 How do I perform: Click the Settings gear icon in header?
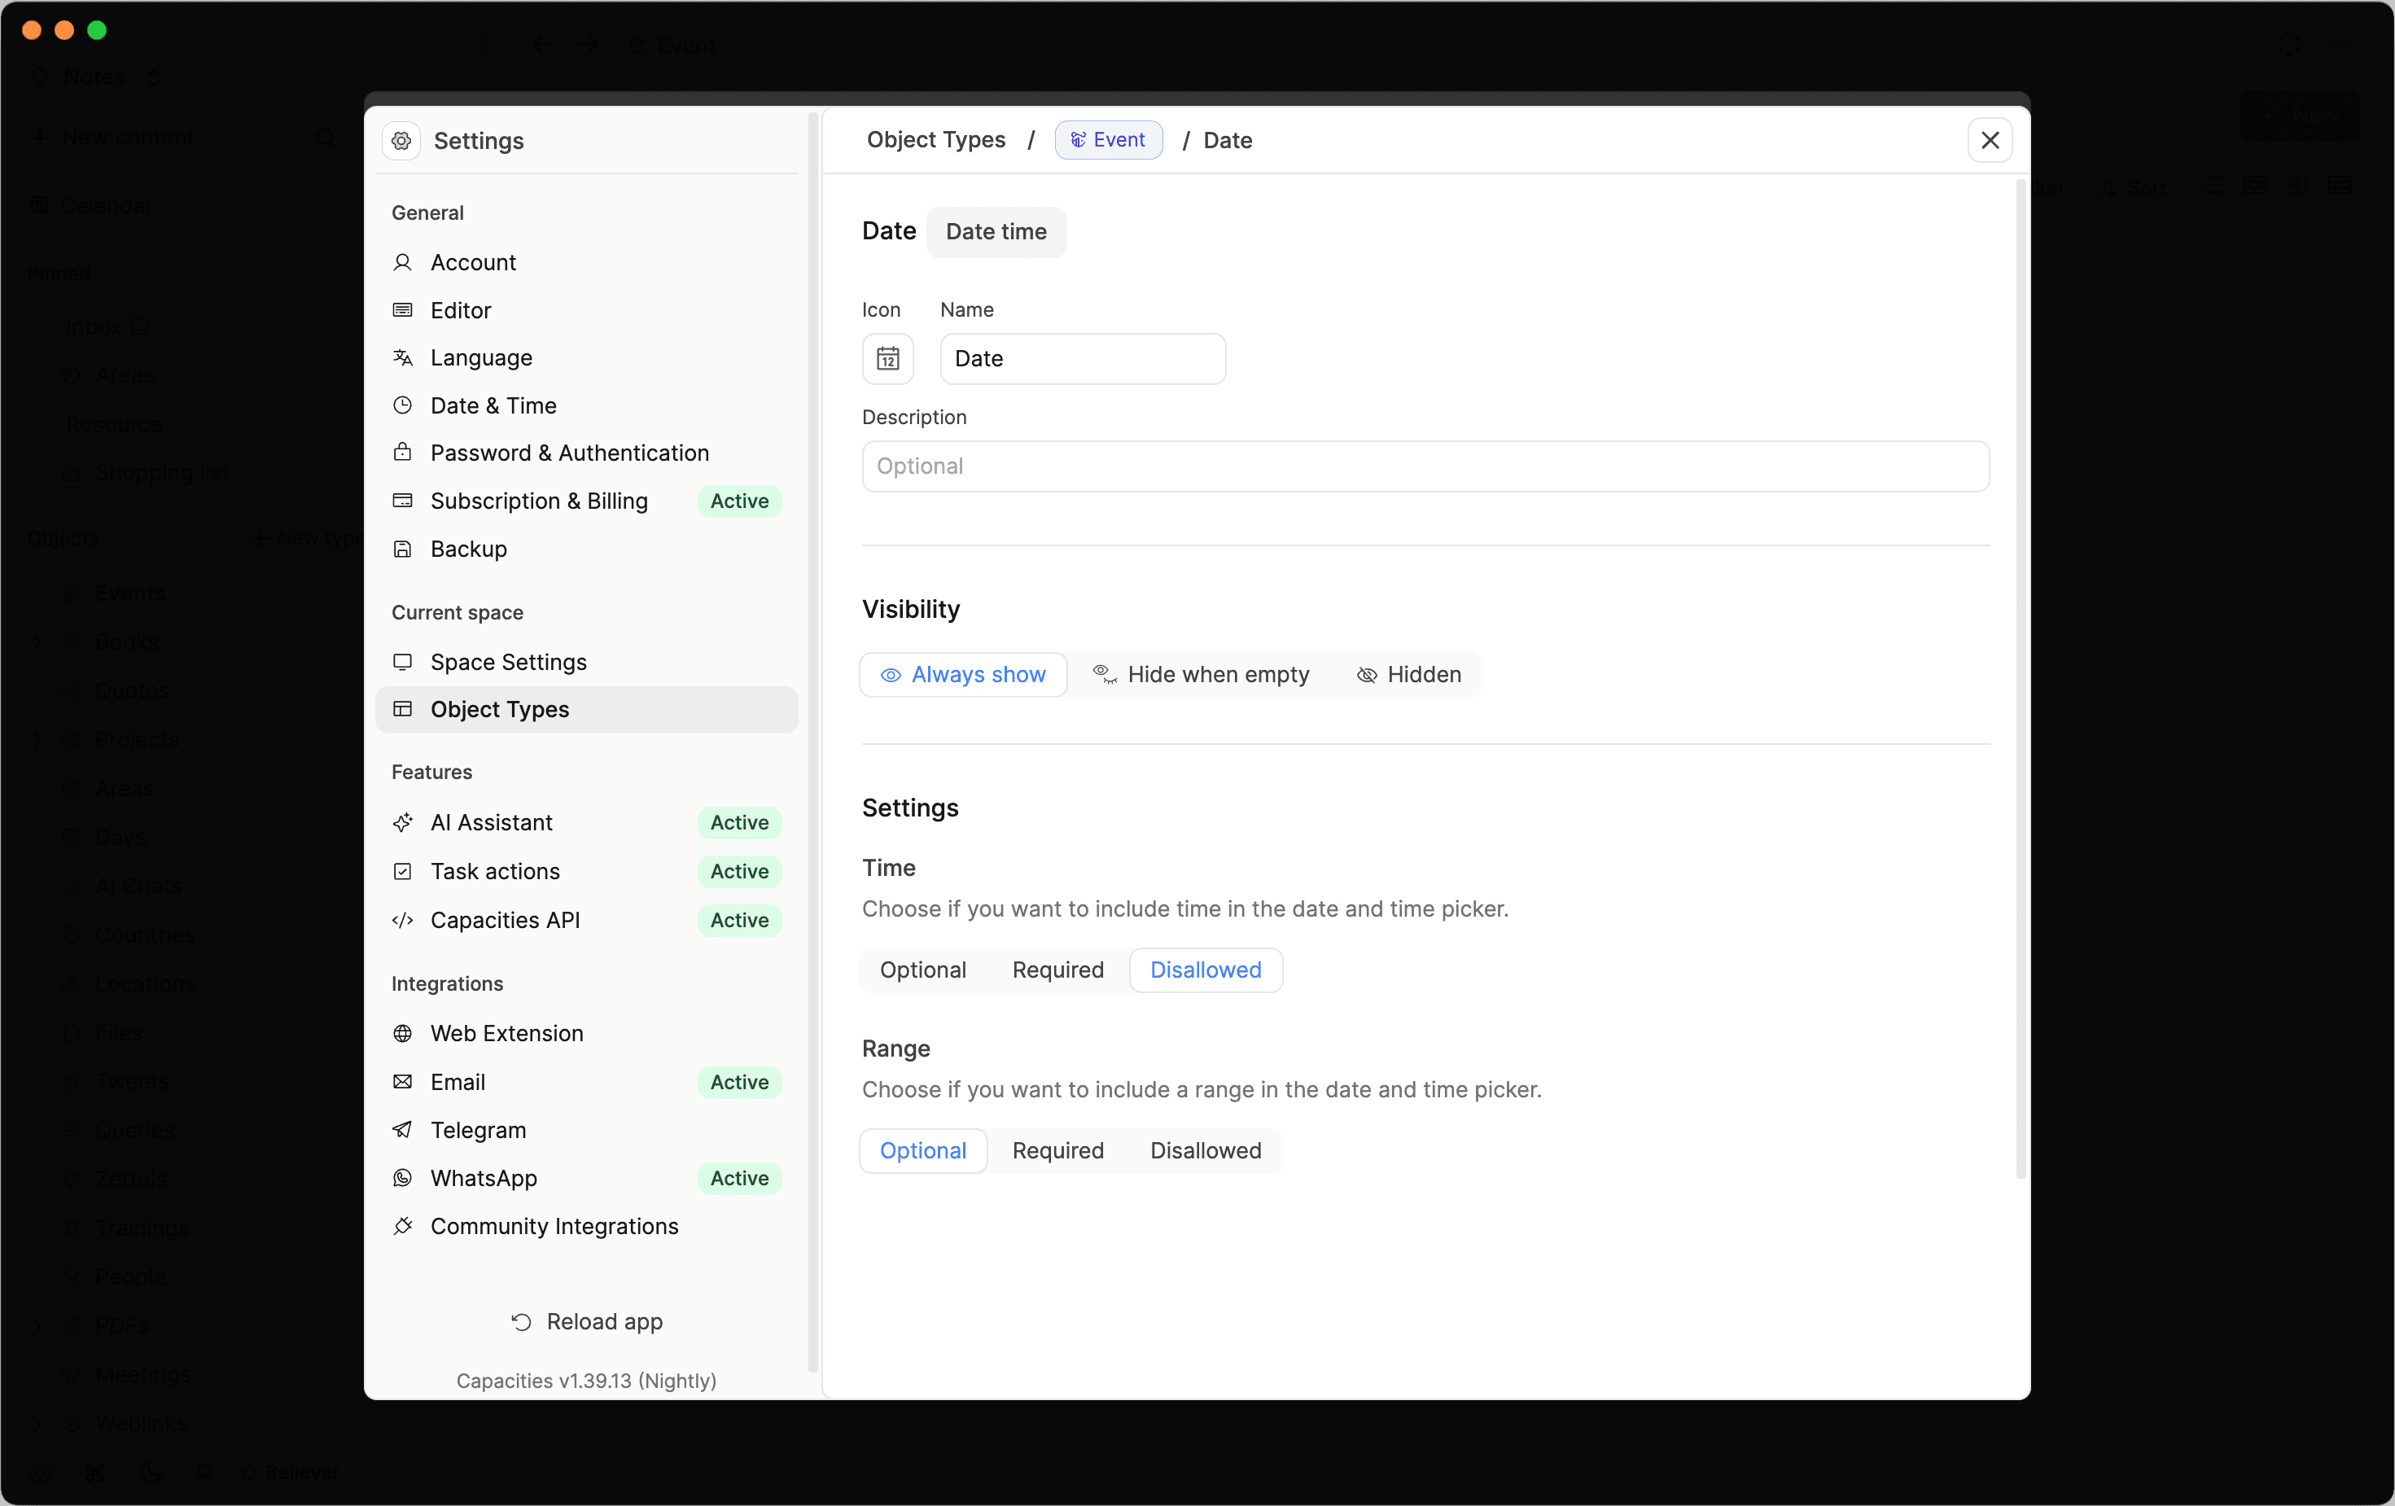(x=402, y=140)
